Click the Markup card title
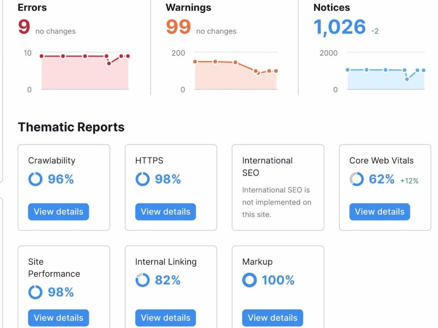Image resolution: width=438 pixels, height=328 pixels. 257,262
